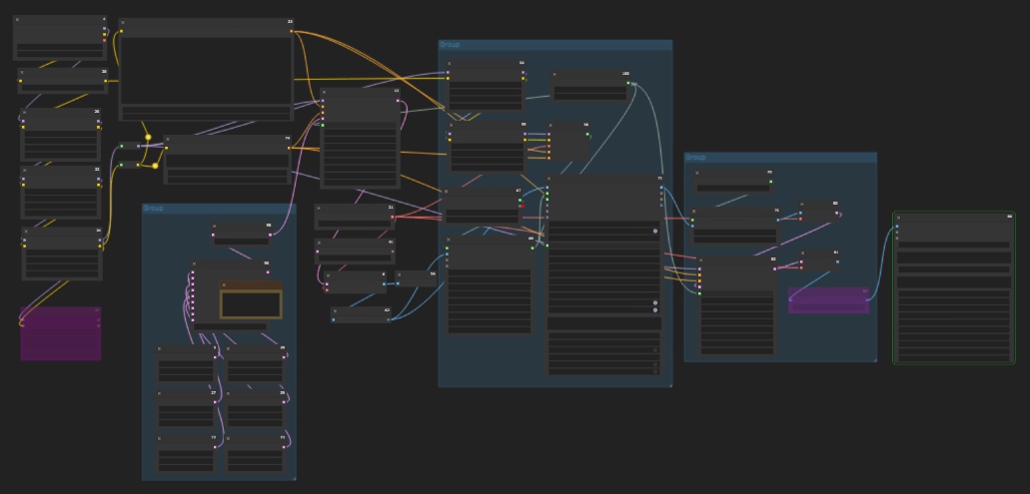This screenshot has width=1030, height=494.
Task: Toggle bottom-most round switch in tallest center node
Action: pyautogui.click(x=655, y=311)
